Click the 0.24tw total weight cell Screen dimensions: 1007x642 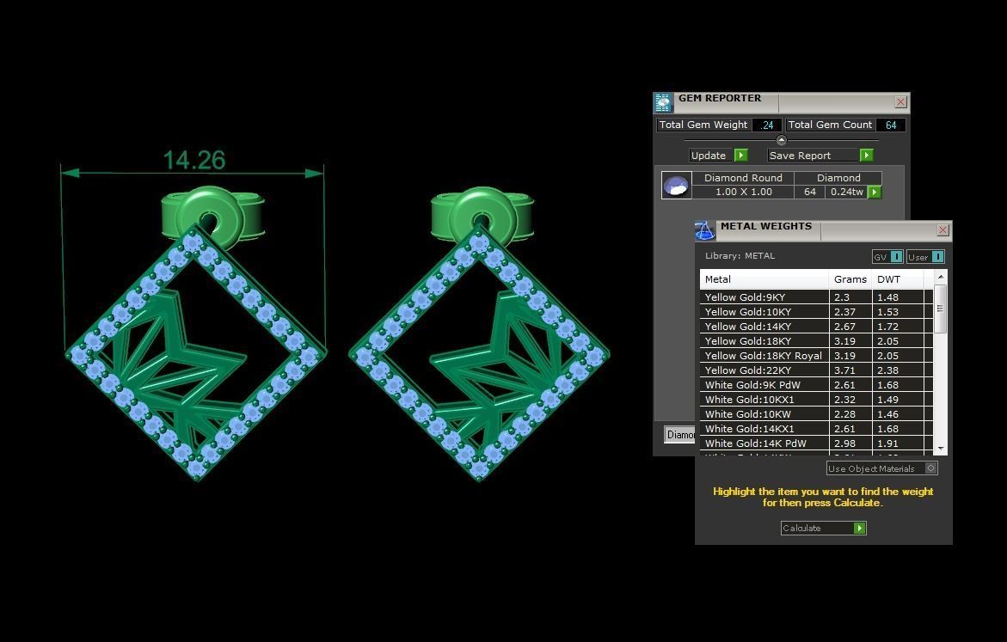(846, 192)
